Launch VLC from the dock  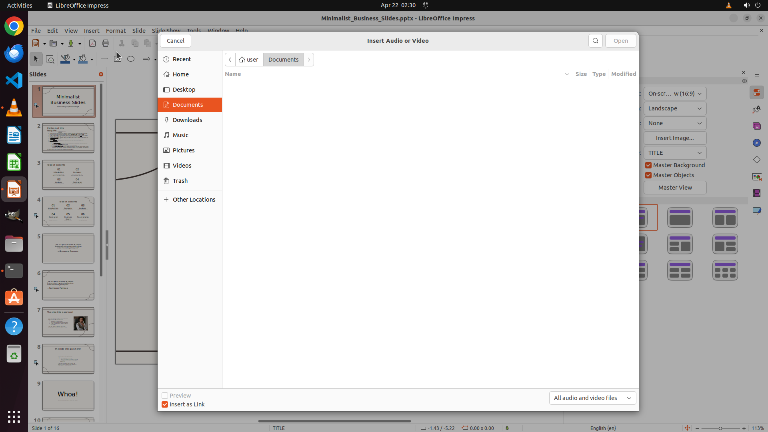[x=14, y=108]
